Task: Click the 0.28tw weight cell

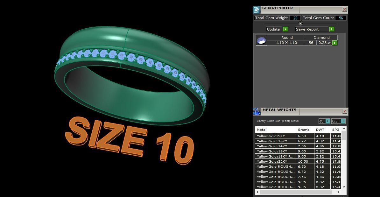Action: 325,43
